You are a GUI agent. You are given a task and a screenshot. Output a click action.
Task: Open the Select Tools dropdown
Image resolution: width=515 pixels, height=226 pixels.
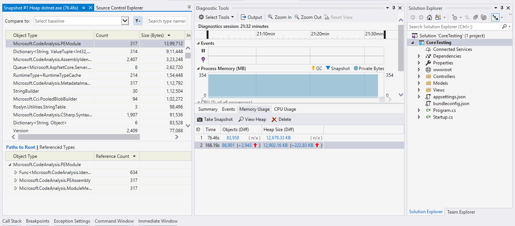[x=216, y=17]
